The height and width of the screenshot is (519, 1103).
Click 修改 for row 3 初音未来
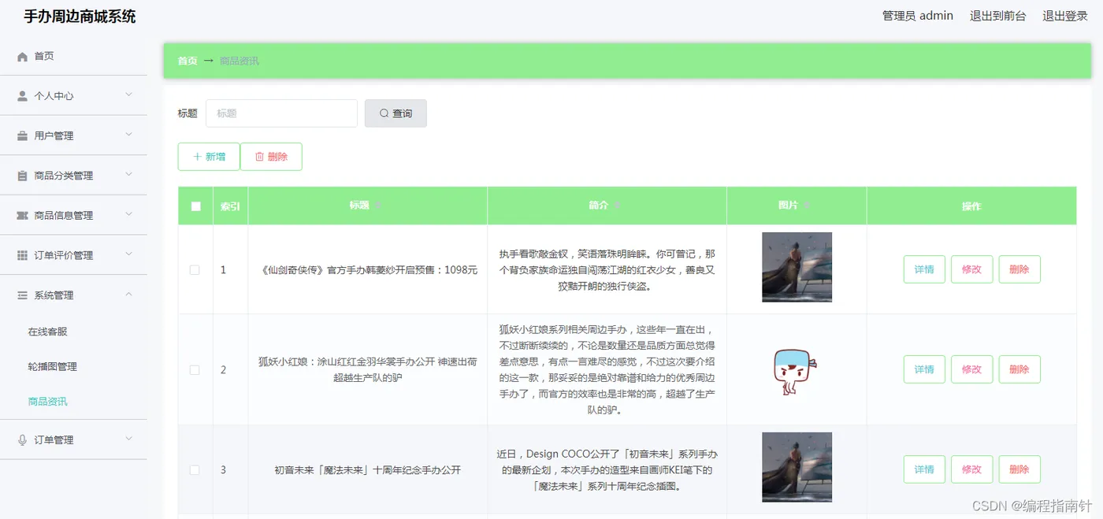click(971, 469)
